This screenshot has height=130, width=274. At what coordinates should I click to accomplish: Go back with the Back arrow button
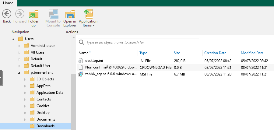pyautogui.click(x=7, y=16)
